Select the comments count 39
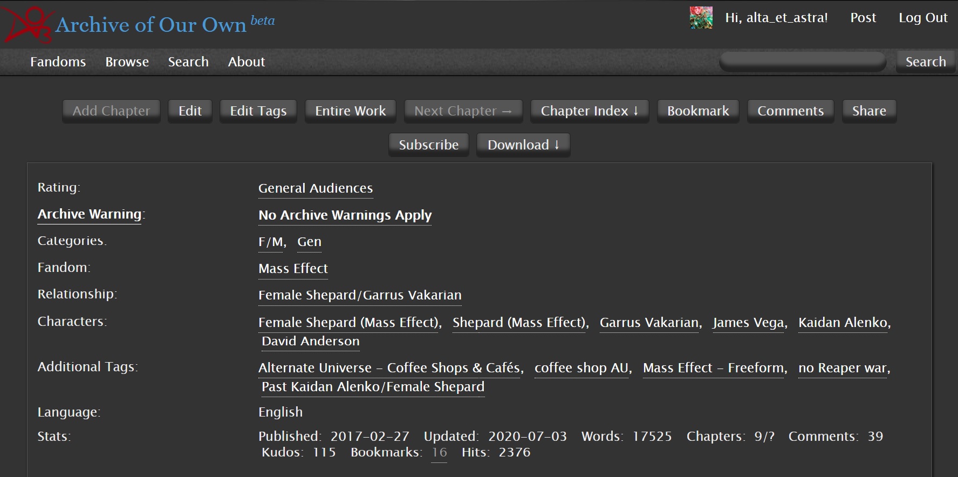958x477 pixels. (x=875, y=437)
